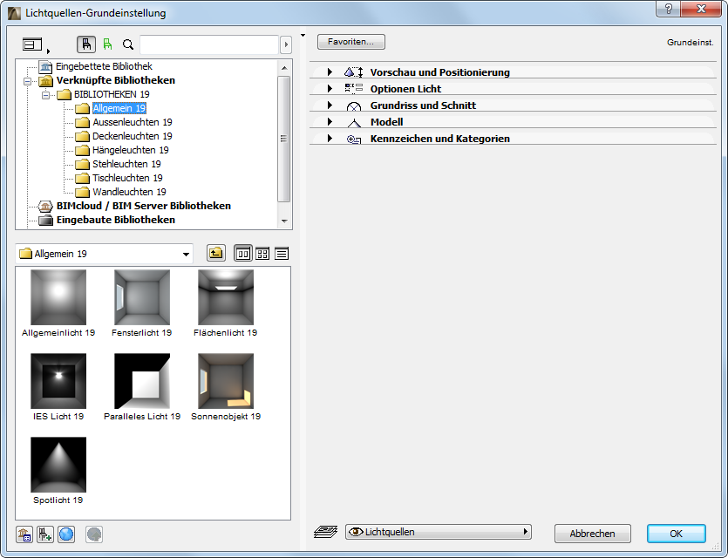
Task: Click Abbrechen button
Action: point(593,534)
